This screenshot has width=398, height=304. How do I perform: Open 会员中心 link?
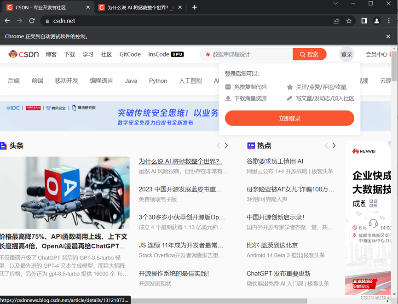point(376,54)
